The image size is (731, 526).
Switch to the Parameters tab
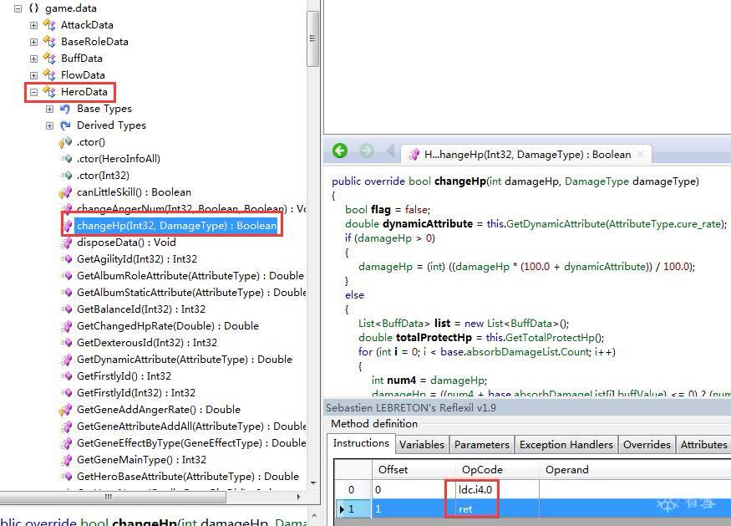[481, 444]
